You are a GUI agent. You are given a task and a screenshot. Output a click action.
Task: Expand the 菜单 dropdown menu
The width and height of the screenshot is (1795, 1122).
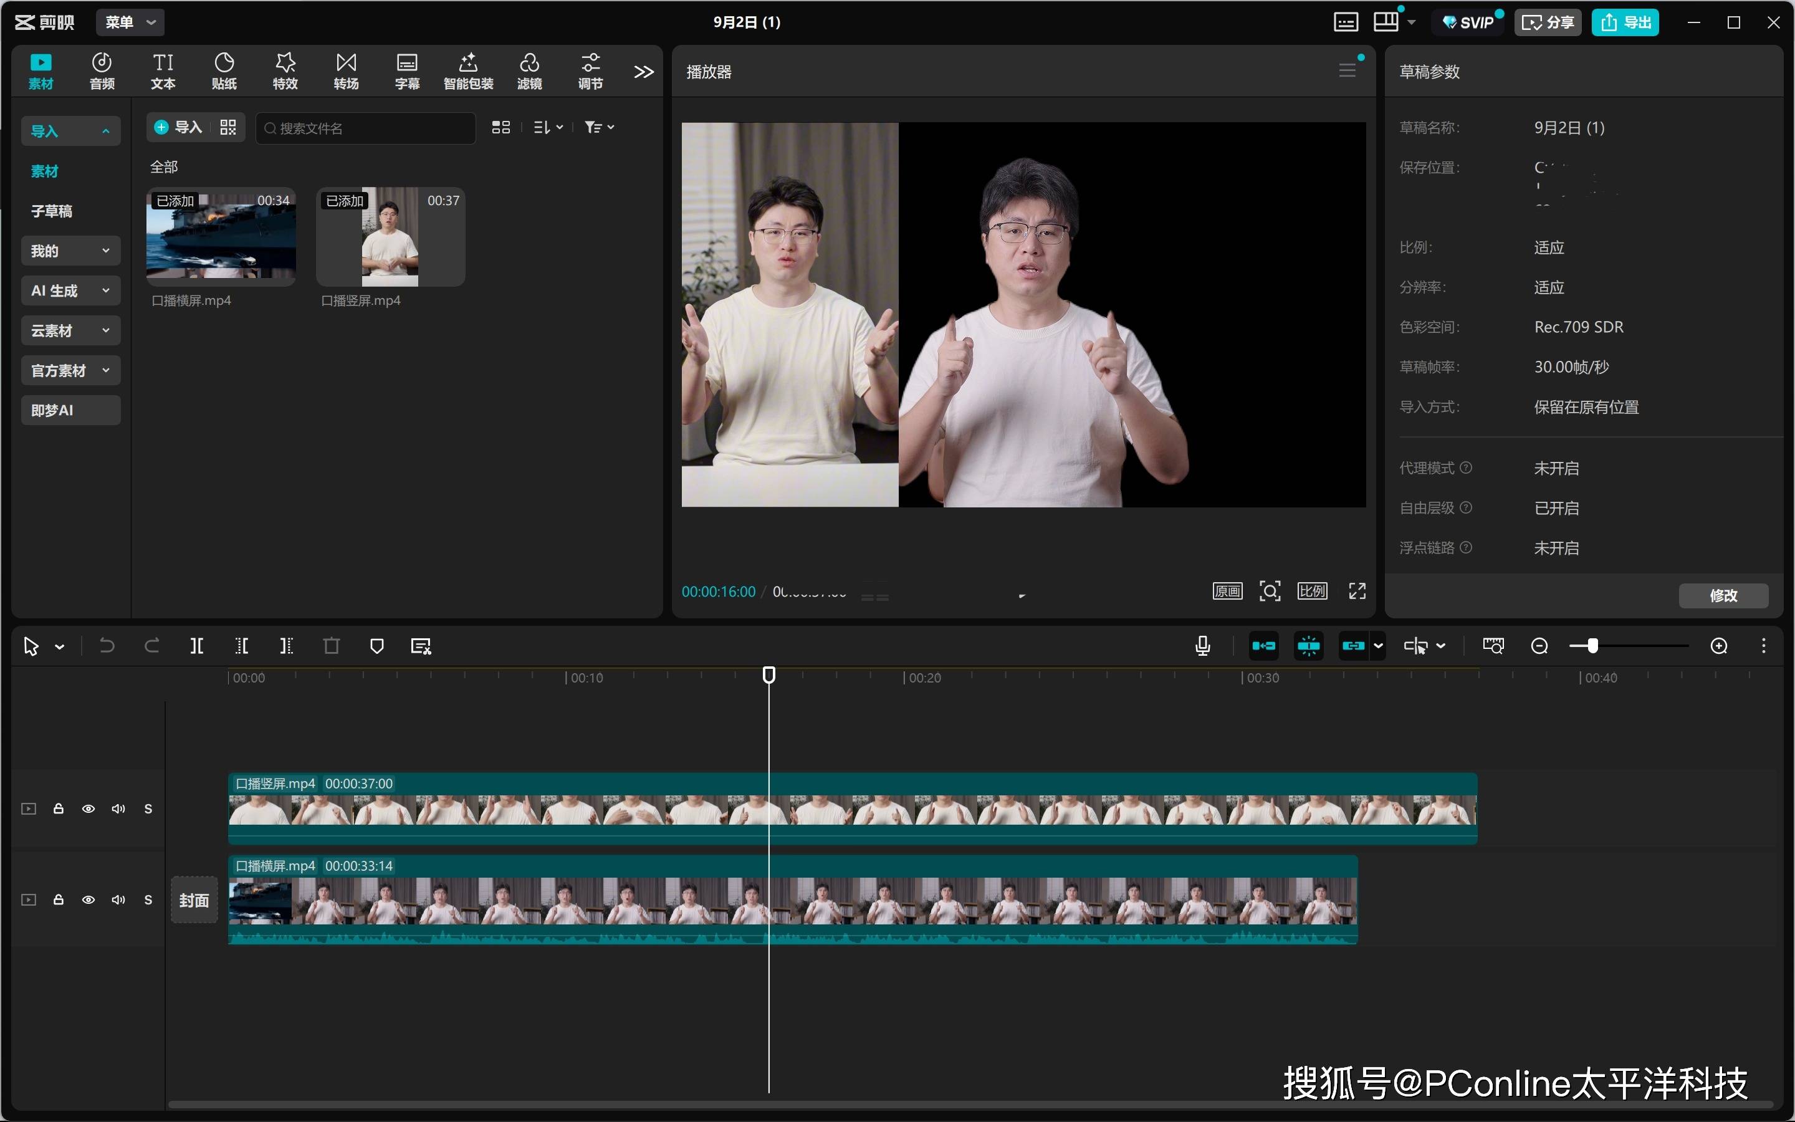130,22
